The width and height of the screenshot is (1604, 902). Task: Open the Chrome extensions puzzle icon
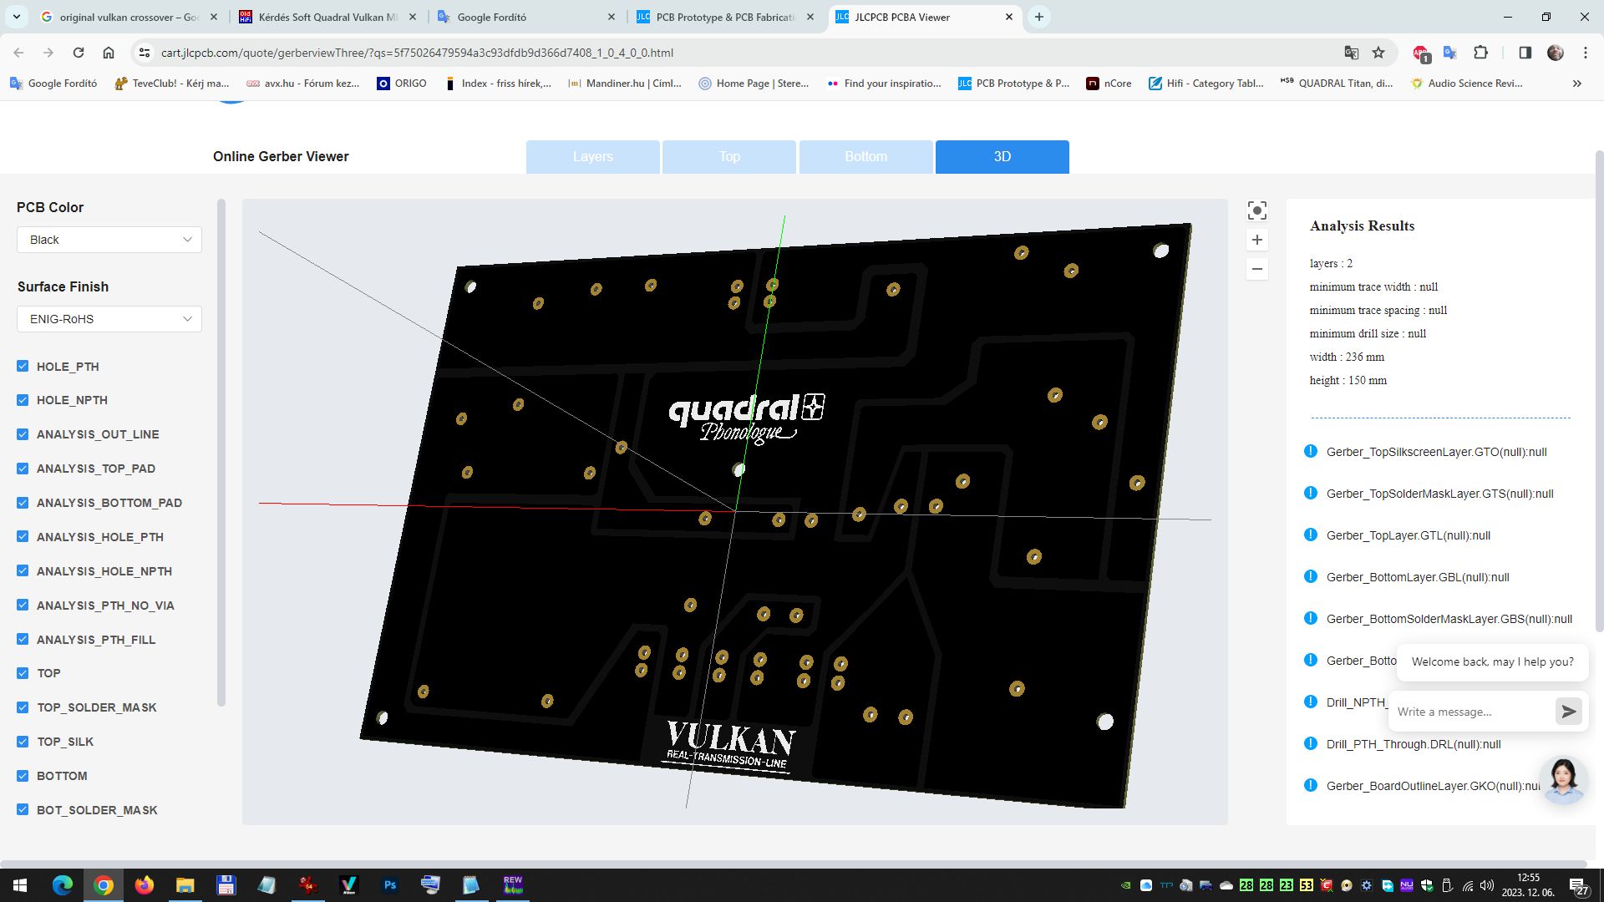pos(1480,53)
